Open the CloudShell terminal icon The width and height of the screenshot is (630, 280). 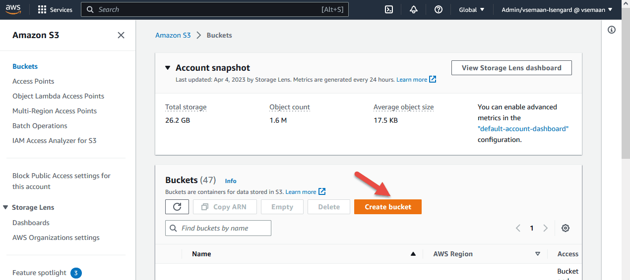[x=389, y=9]
